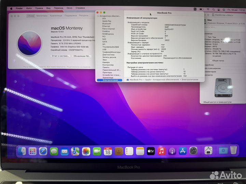Open Notes from the Dock
This screenshot has height=184, width=246.
pyautogui.click(x=140, y=151)
